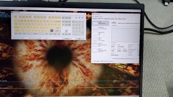Click the F1 key on the virtual keyboard
Viewport: 173px width, 97px height.
point(21,17)
